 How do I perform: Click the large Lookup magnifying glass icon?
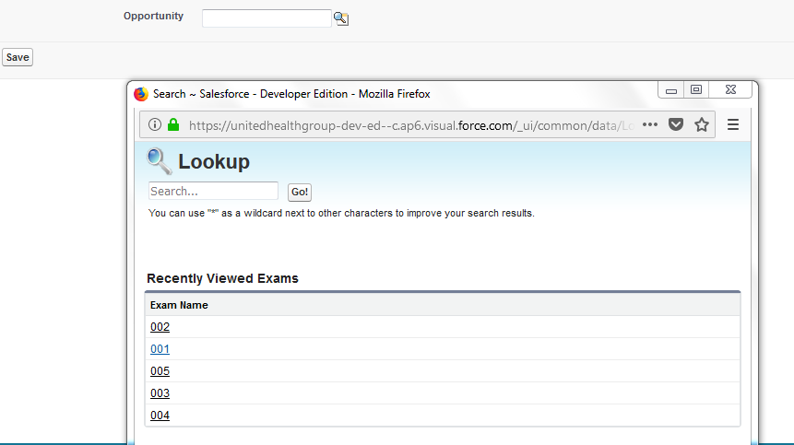coord(160,161)
